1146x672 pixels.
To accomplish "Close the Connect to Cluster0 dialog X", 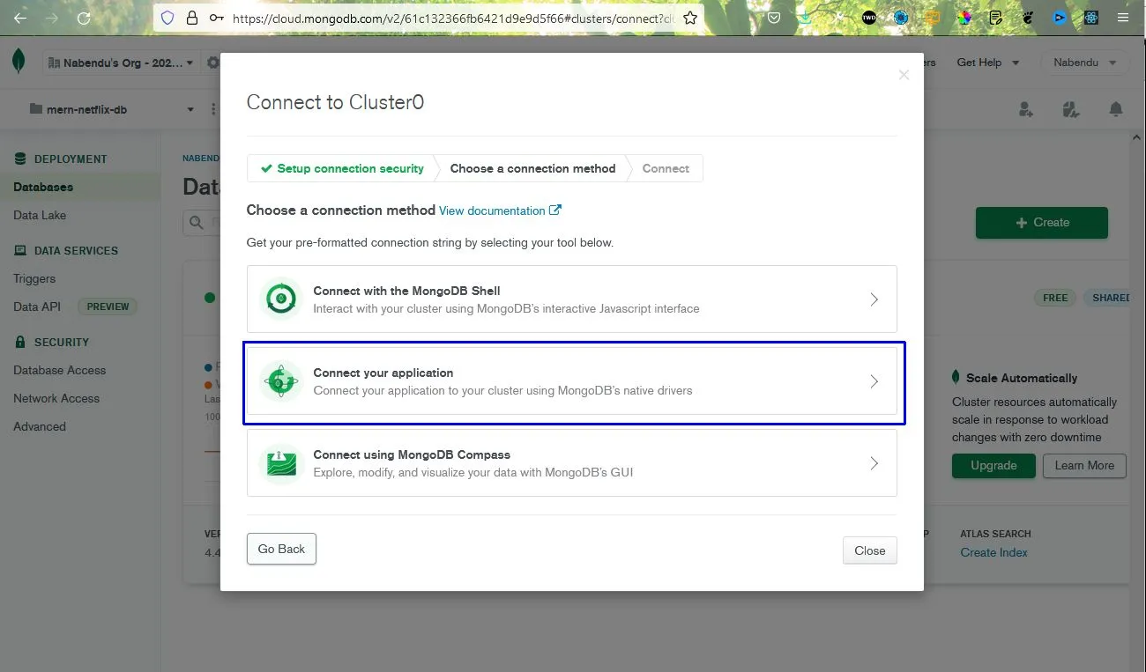I will tap(904, 75).
